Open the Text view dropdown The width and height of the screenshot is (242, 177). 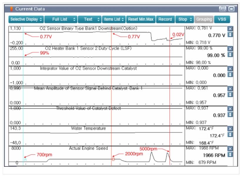point(90,19)
